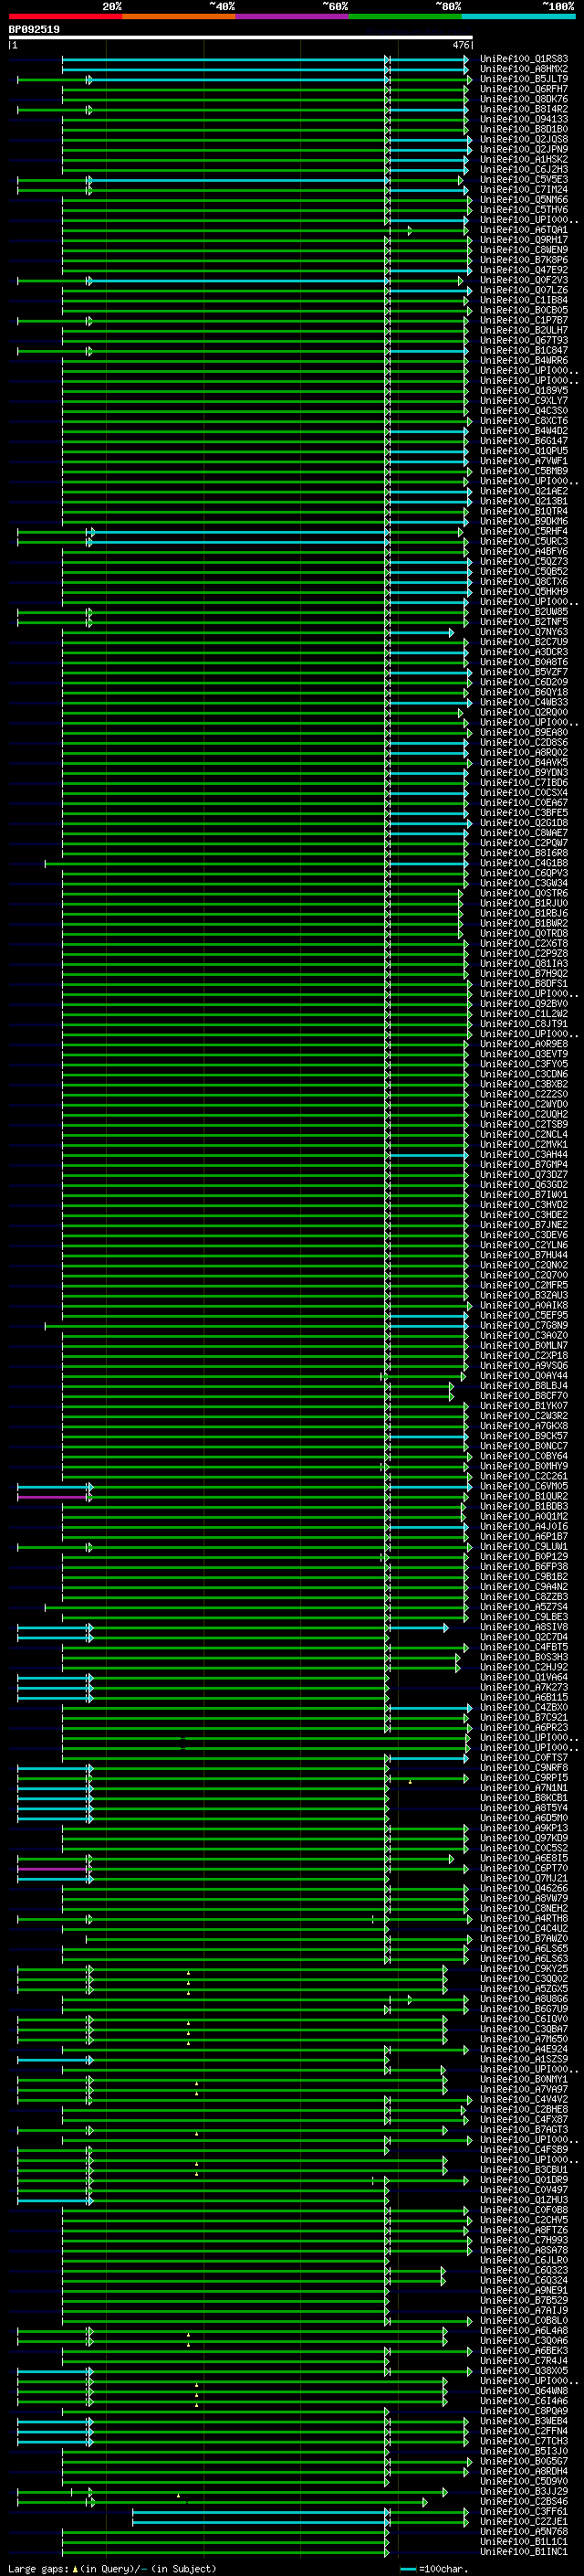Viewport: 584px width, 2576px height.
Task: Select UniRef100_Q81IA3 label
Action: point(524,964)
